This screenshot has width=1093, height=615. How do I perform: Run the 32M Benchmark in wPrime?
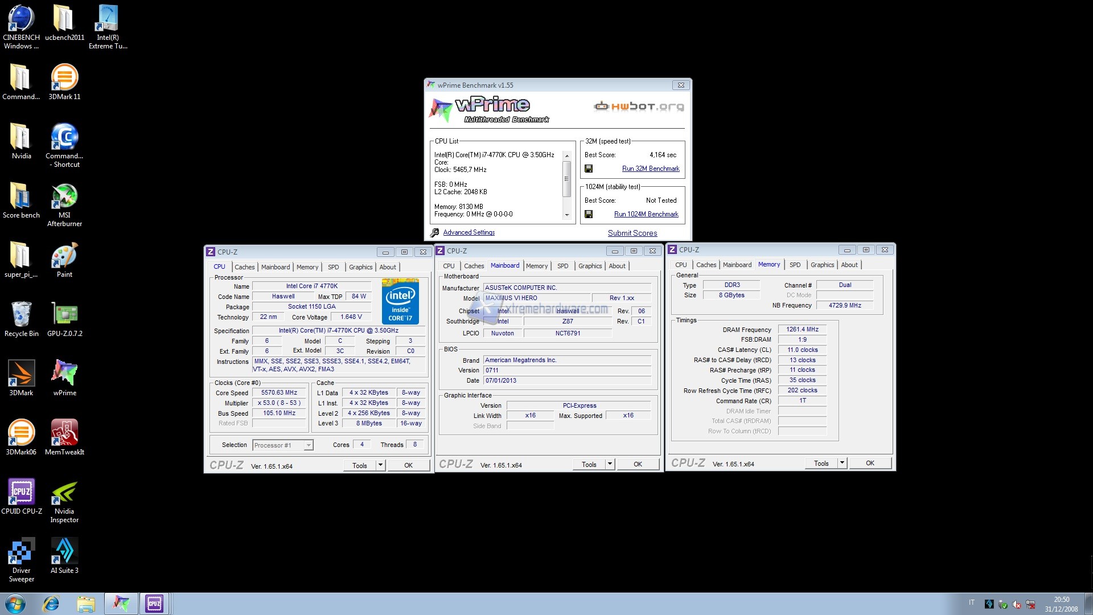[x=651, y=169]
